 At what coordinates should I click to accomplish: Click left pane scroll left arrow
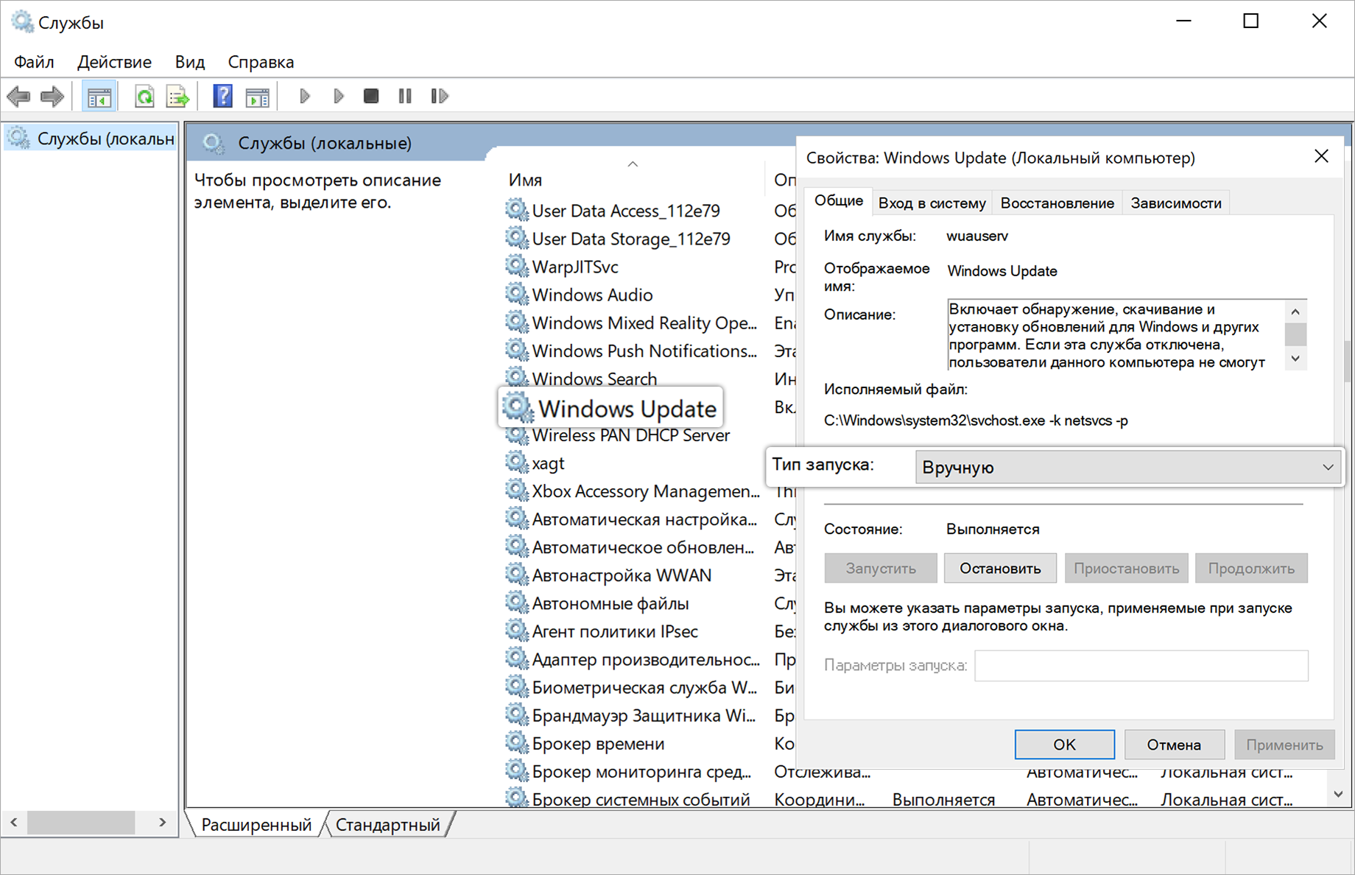14,822
